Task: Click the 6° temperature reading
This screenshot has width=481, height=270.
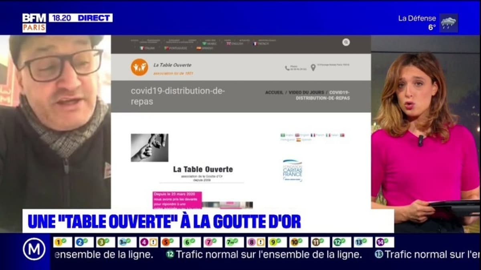Action: click(432, 28)
